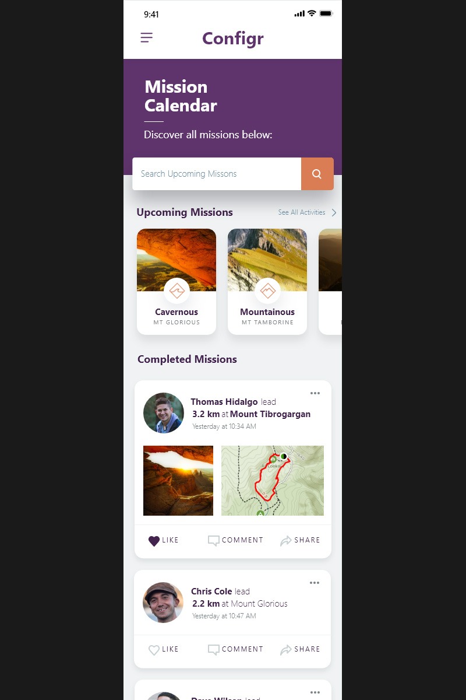The height and width of the screenshot is (700, 466).
Task: Share Thomas Hidalgo's mission post
Action: 300,540
